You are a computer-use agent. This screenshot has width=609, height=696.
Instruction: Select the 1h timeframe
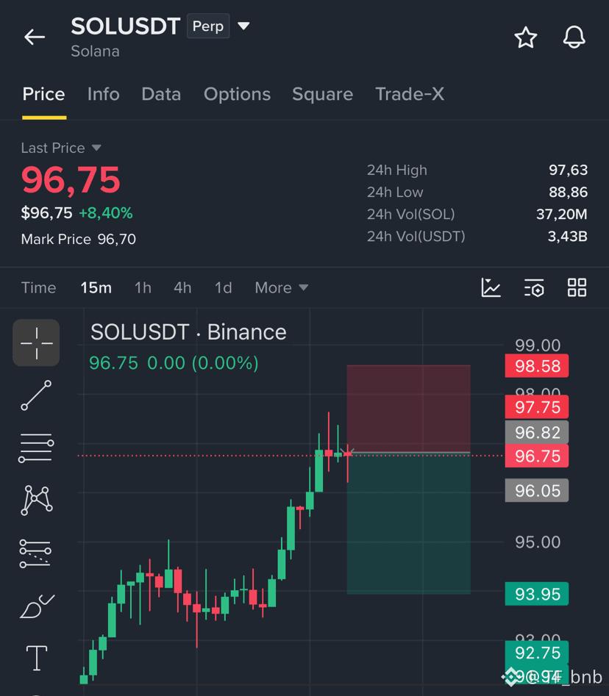pos(143,287)
